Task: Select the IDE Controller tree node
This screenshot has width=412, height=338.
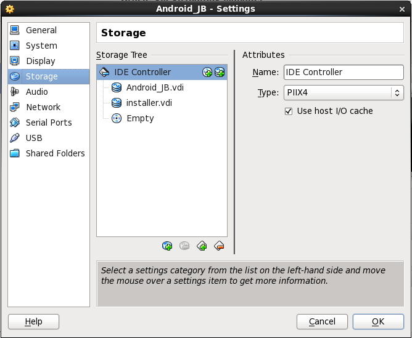Action: pyautogui.click(x=142, y=72)
